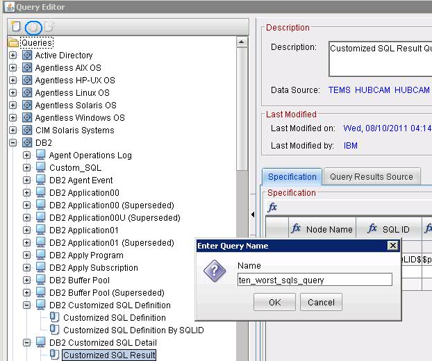
Task: Cancel the Enter Query Name dialog
Action: (x=321, y=302)
